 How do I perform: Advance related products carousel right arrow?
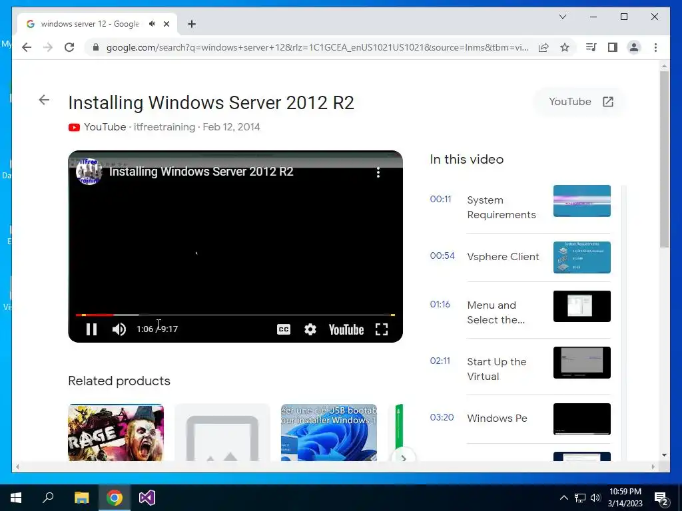tap(404, 458)
